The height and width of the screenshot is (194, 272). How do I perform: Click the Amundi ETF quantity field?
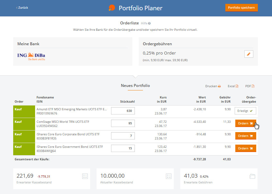(x=123, y=111)
